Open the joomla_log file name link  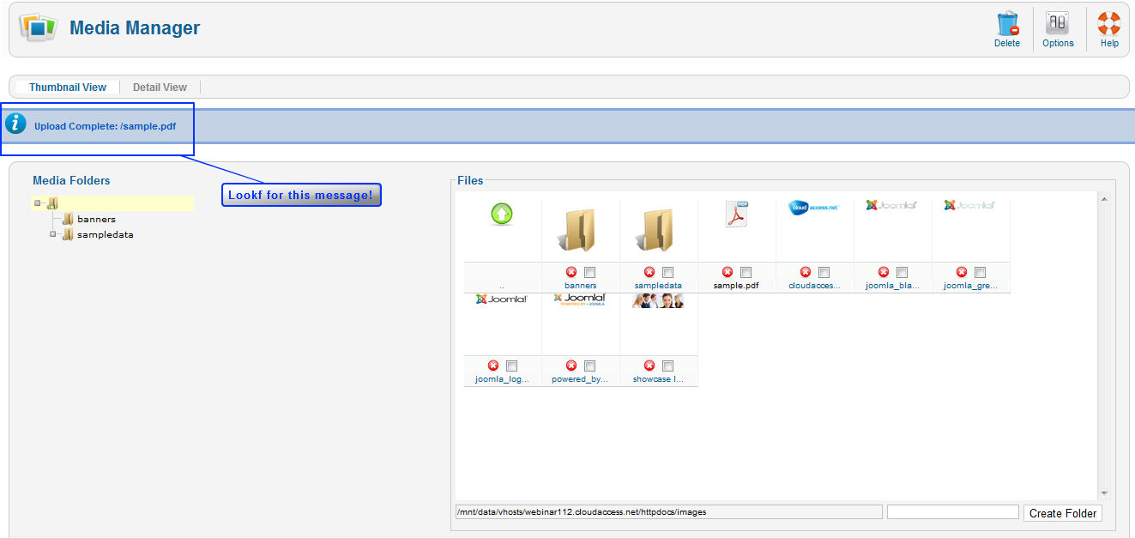point(502,379)
